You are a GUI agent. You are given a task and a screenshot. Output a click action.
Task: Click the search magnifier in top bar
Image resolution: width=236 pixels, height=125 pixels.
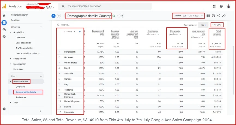(63, 6)
